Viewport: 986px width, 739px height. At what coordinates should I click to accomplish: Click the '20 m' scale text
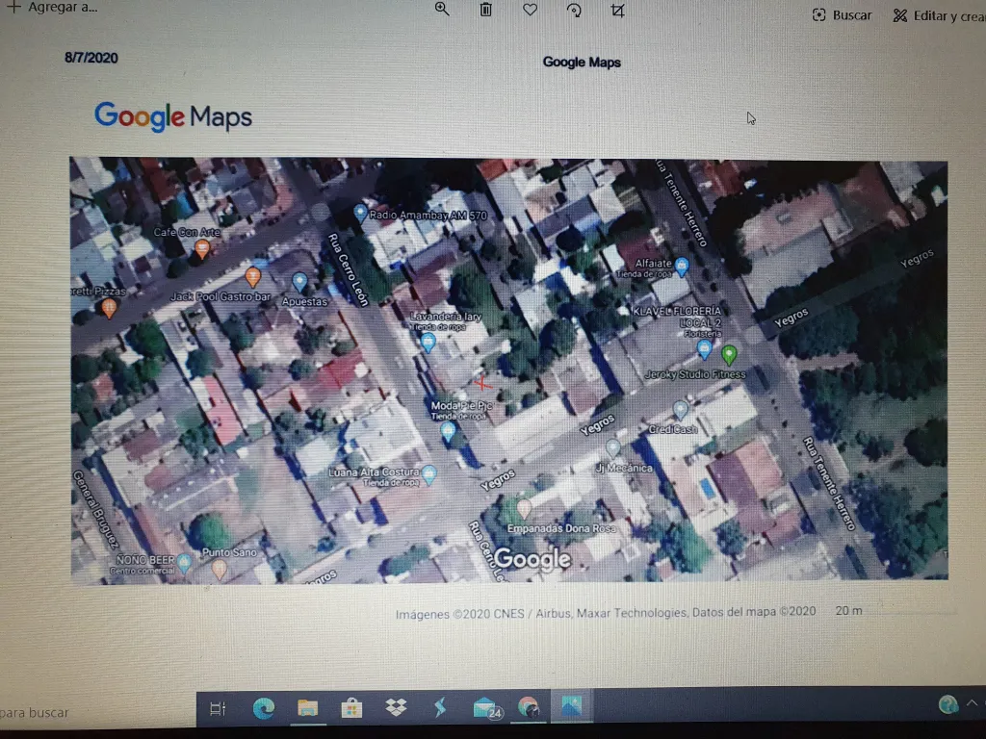(849, 611)
